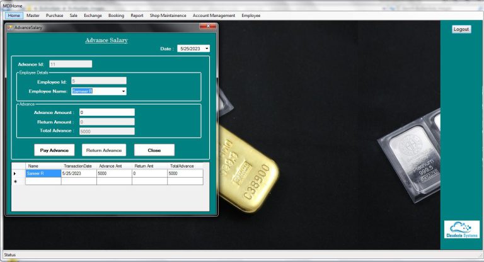Click the Cloudaxis Systems logo
The image size is (484, 262).
(461, 229)
